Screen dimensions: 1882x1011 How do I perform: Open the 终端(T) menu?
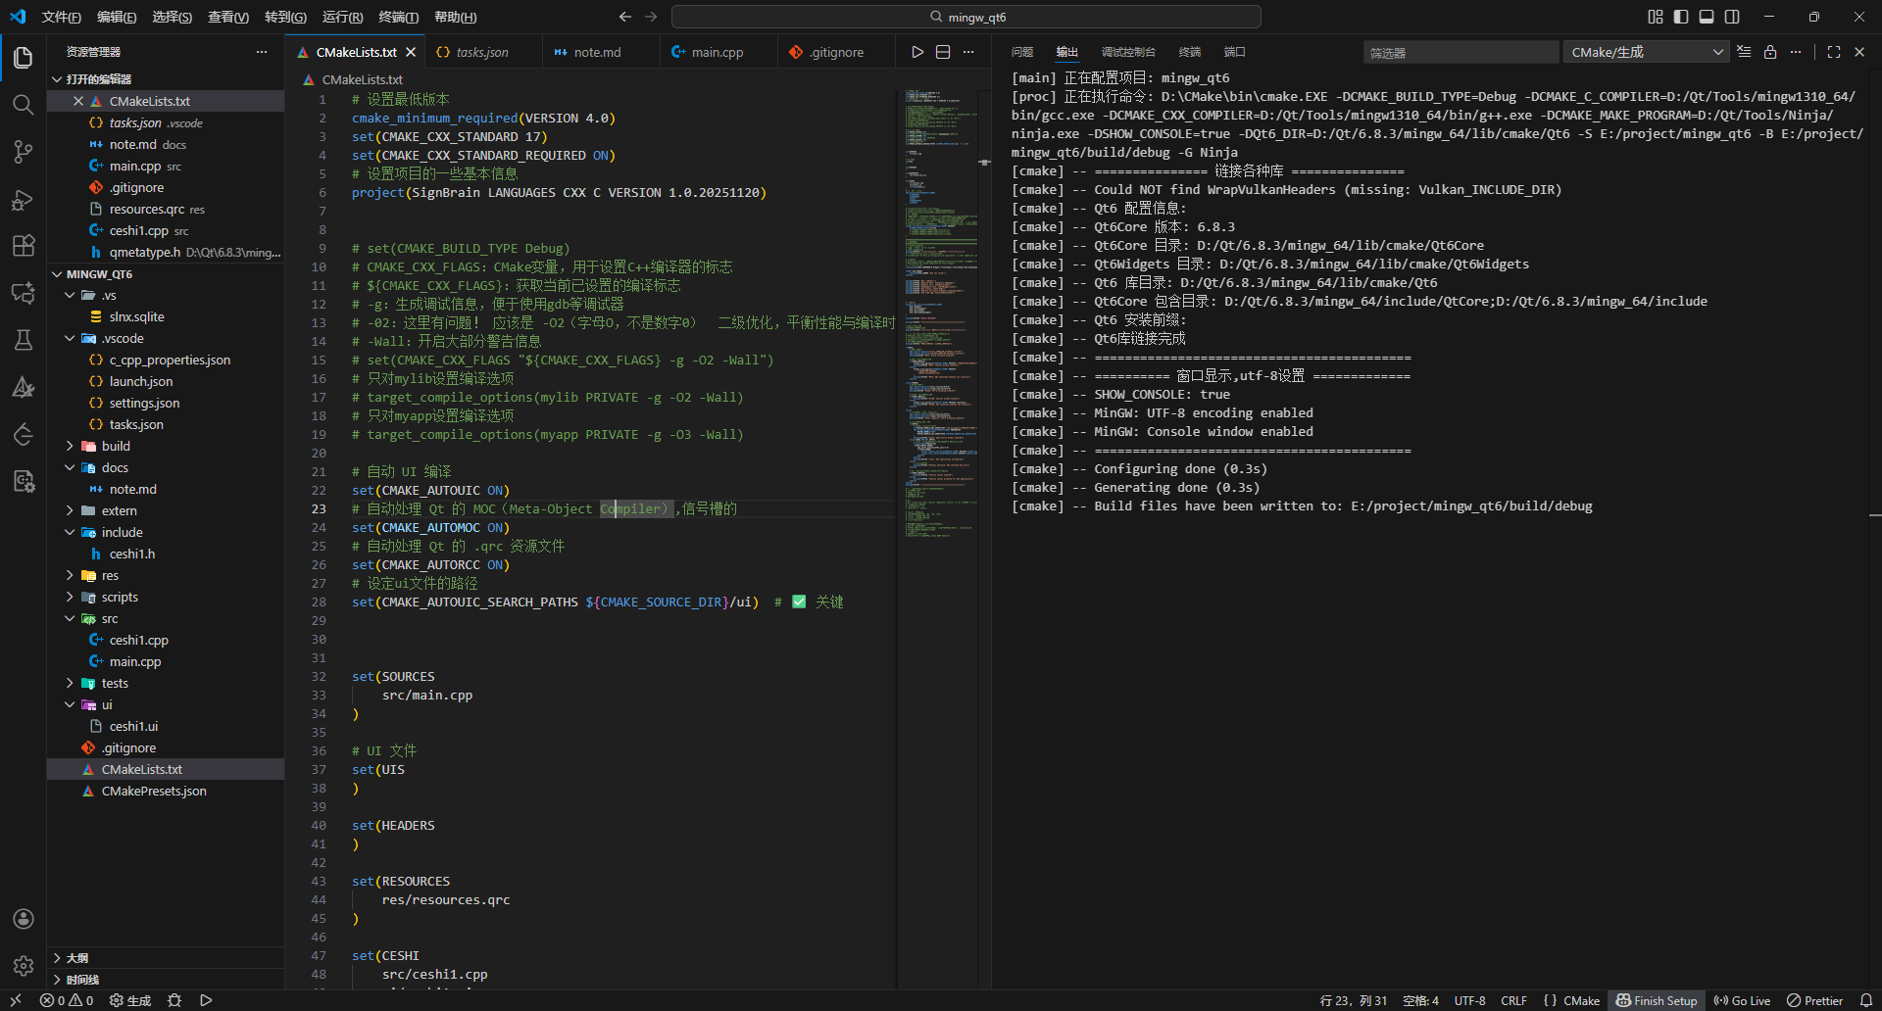[399, 17]
